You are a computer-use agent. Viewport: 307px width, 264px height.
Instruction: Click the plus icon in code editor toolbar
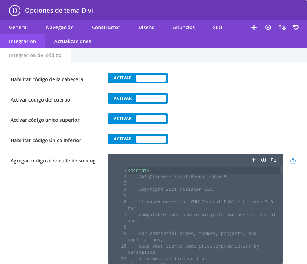point(254,160)
